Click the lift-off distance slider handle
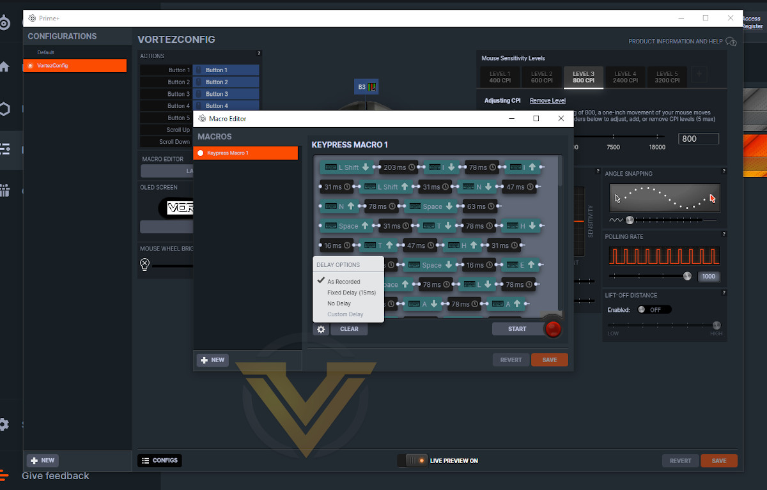The height and width of the screenshot is (490, 767). 717,325
